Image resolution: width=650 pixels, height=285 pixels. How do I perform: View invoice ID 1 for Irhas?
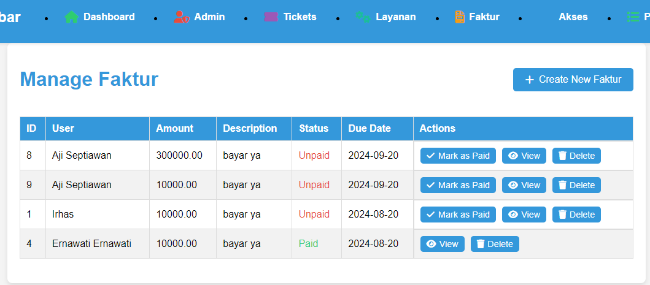[x=524, y=215]
